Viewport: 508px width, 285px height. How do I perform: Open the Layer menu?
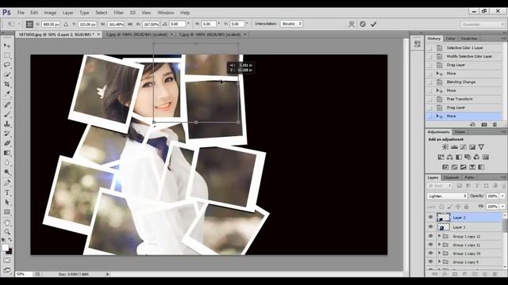(x=67, y=13)
